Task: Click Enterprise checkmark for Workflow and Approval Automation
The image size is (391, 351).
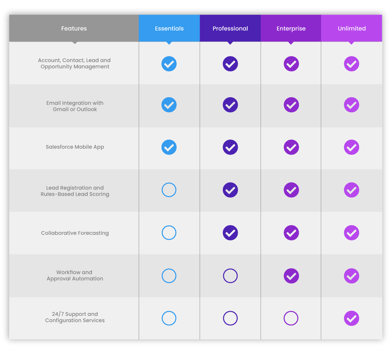Action: pyautogui.click(x=291, y=276)
